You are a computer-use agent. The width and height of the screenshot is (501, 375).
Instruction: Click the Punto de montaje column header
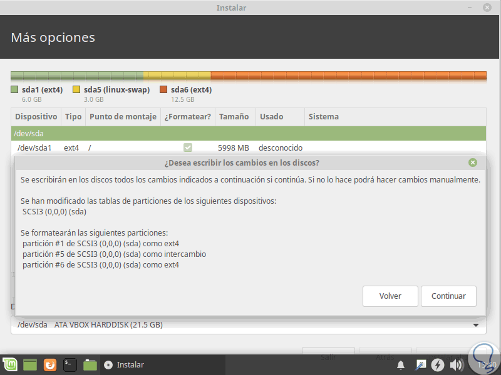[123, 117]
